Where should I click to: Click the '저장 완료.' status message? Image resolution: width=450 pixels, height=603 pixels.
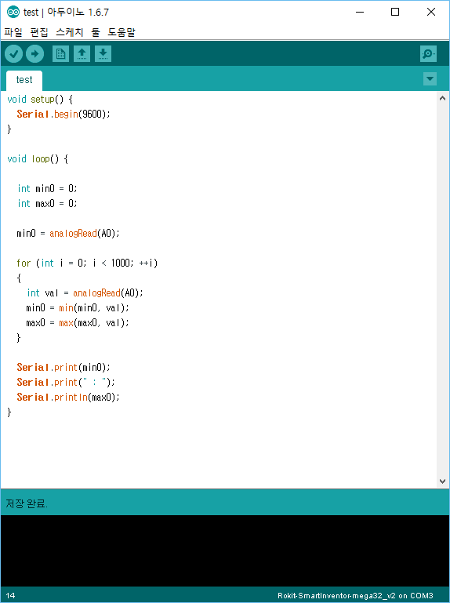point(27,503)
